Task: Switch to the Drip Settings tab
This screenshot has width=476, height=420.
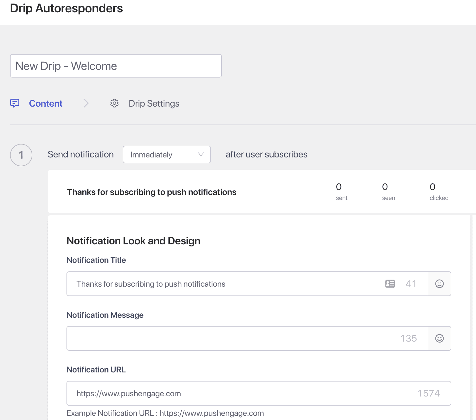Action: 154,103
